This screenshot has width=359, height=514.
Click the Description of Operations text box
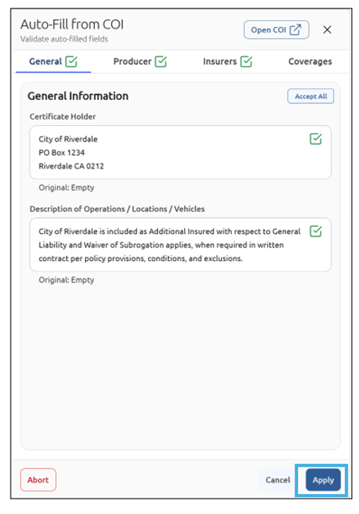180,245
